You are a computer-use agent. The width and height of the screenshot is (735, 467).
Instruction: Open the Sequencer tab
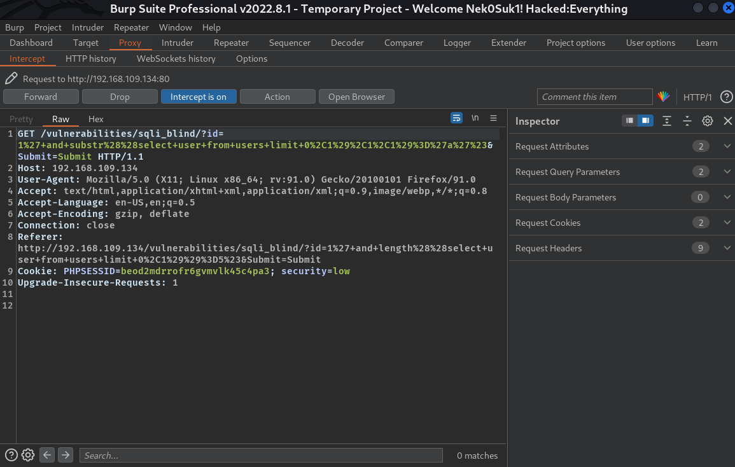click(290, 43)
